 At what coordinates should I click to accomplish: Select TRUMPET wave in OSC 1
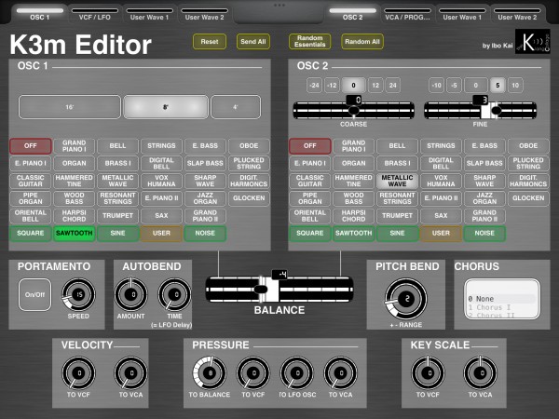click(x=117, y=216)
